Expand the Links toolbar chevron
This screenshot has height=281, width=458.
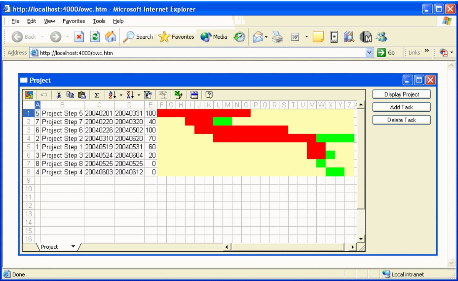click(426, 51)
